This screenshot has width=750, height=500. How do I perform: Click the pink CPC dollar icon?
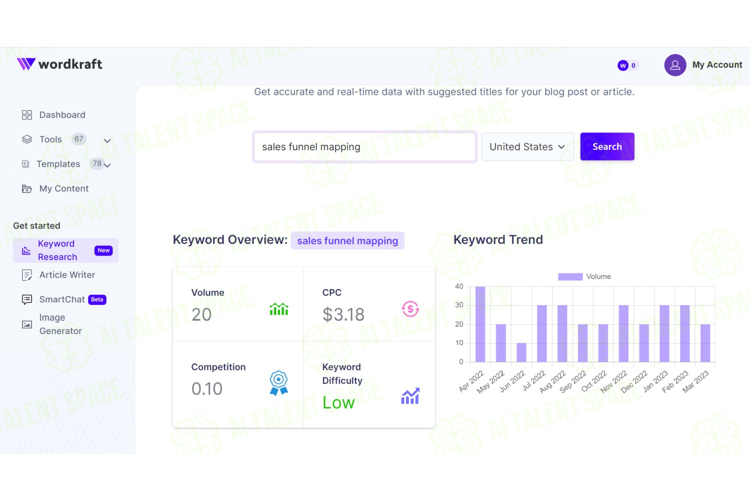pyautogui.click(x=410, y=309)
